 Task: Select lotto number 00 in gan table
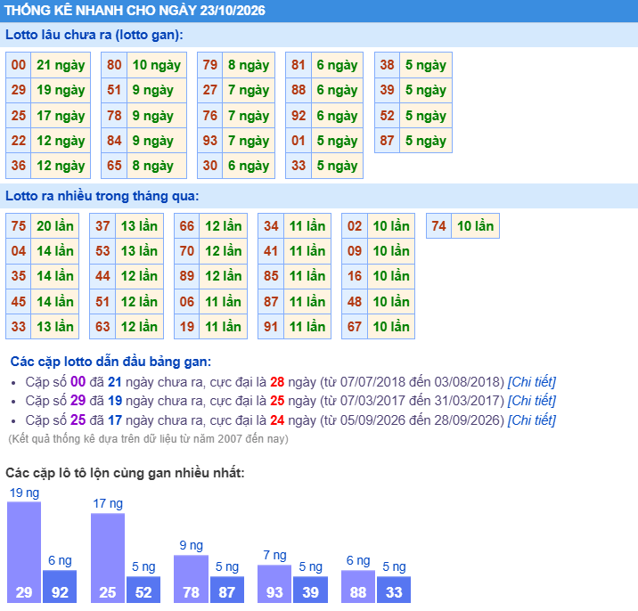click(19, 65)
